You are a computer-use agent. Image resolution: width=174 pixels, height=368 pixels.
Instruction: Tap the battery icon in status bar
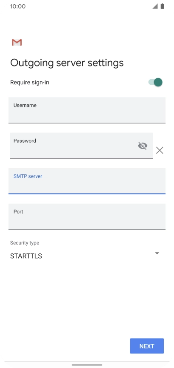162,6
